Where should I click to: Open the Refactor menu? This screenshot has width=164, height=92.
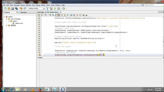click(x=28, y=5)
